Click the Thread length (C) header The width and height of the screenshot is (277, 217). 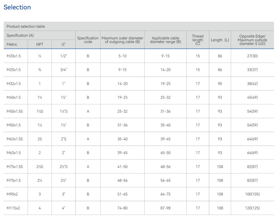coord(198,40)
